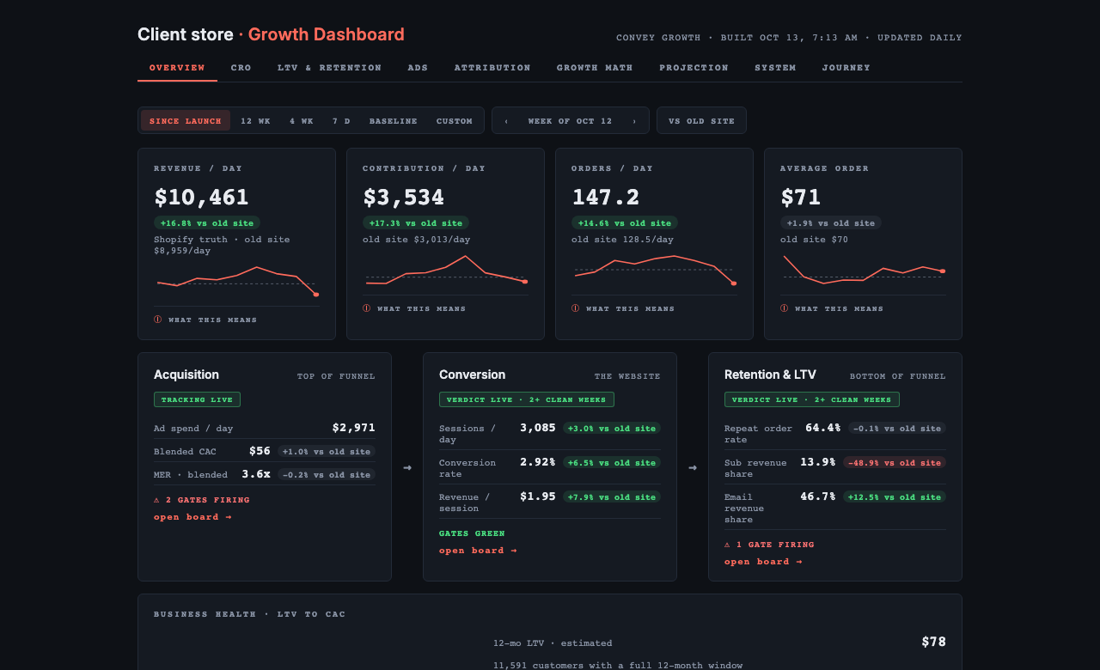The height and width of the screenshot is (670, 1100).
Task: Switch to the System tab
Action: (775, 68)
